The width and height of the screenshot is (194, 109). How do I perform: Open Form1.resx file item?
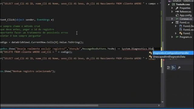click(188, 30)
